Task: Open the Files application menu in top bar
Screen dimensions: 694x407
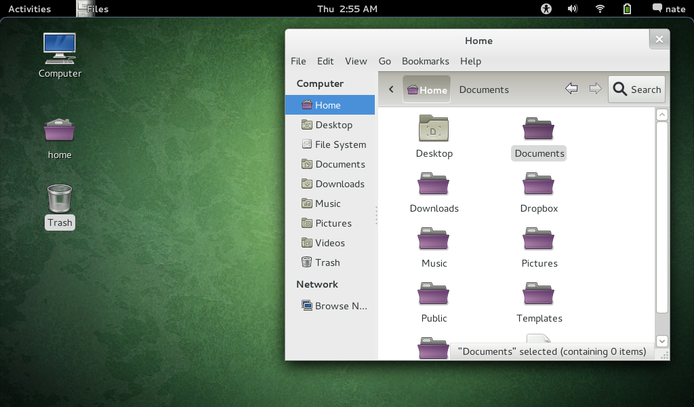Action: pyautogui.click(x=93, y=9)
